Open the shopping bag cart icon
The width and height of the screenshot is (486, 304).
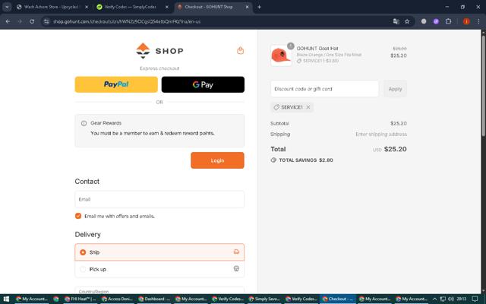tap(240, 51)
